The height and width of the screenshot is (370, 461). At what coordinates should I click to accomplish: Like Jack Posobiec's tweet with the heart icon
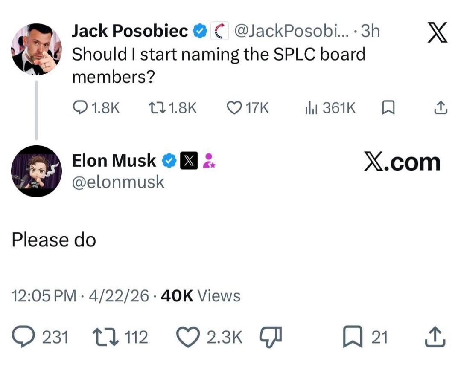pos(234,108)
